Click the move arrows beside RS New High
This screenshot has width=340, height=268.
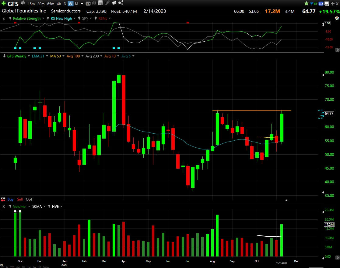click(x=48, y=18)
